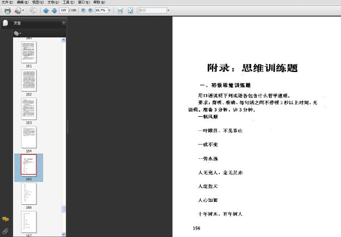341x237 pixels.
Task: Click thumbnail panel scroll up arrow
Action: 64,40
